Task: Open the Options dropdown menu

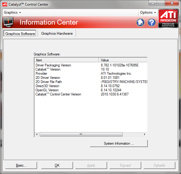Action: tap(148, 12)
